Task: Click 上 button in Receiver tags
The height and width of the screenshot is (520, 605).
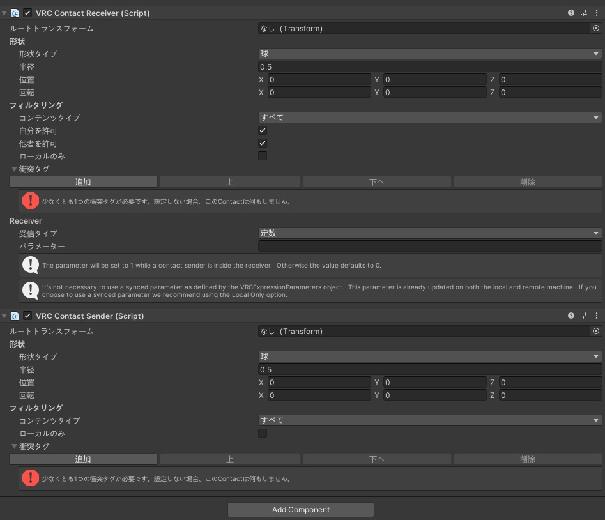Action: pyautogui.click(x=230, y=181)
